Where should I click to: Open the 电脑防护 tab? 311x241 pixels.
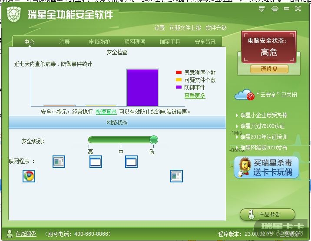pyautogui.click(x=99, y=42)
